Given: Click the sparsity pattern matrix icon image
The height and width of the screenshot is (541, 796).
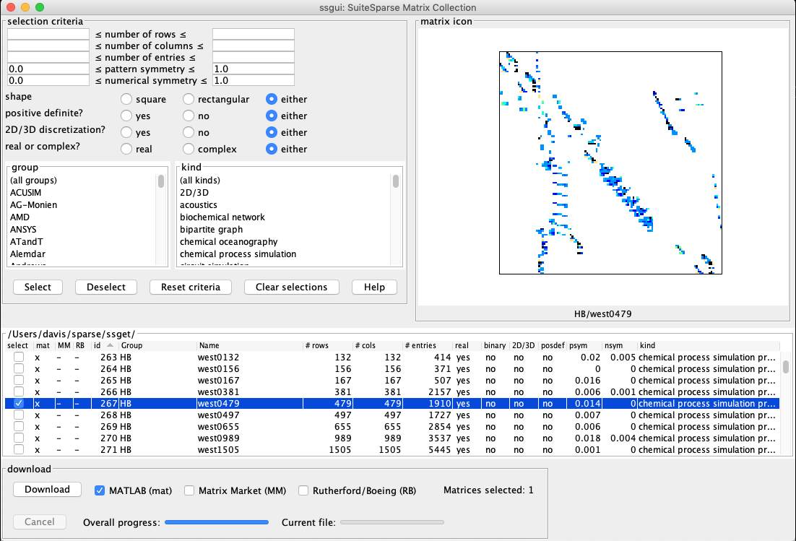Looking at the screenshot, I should coord(610,163).
